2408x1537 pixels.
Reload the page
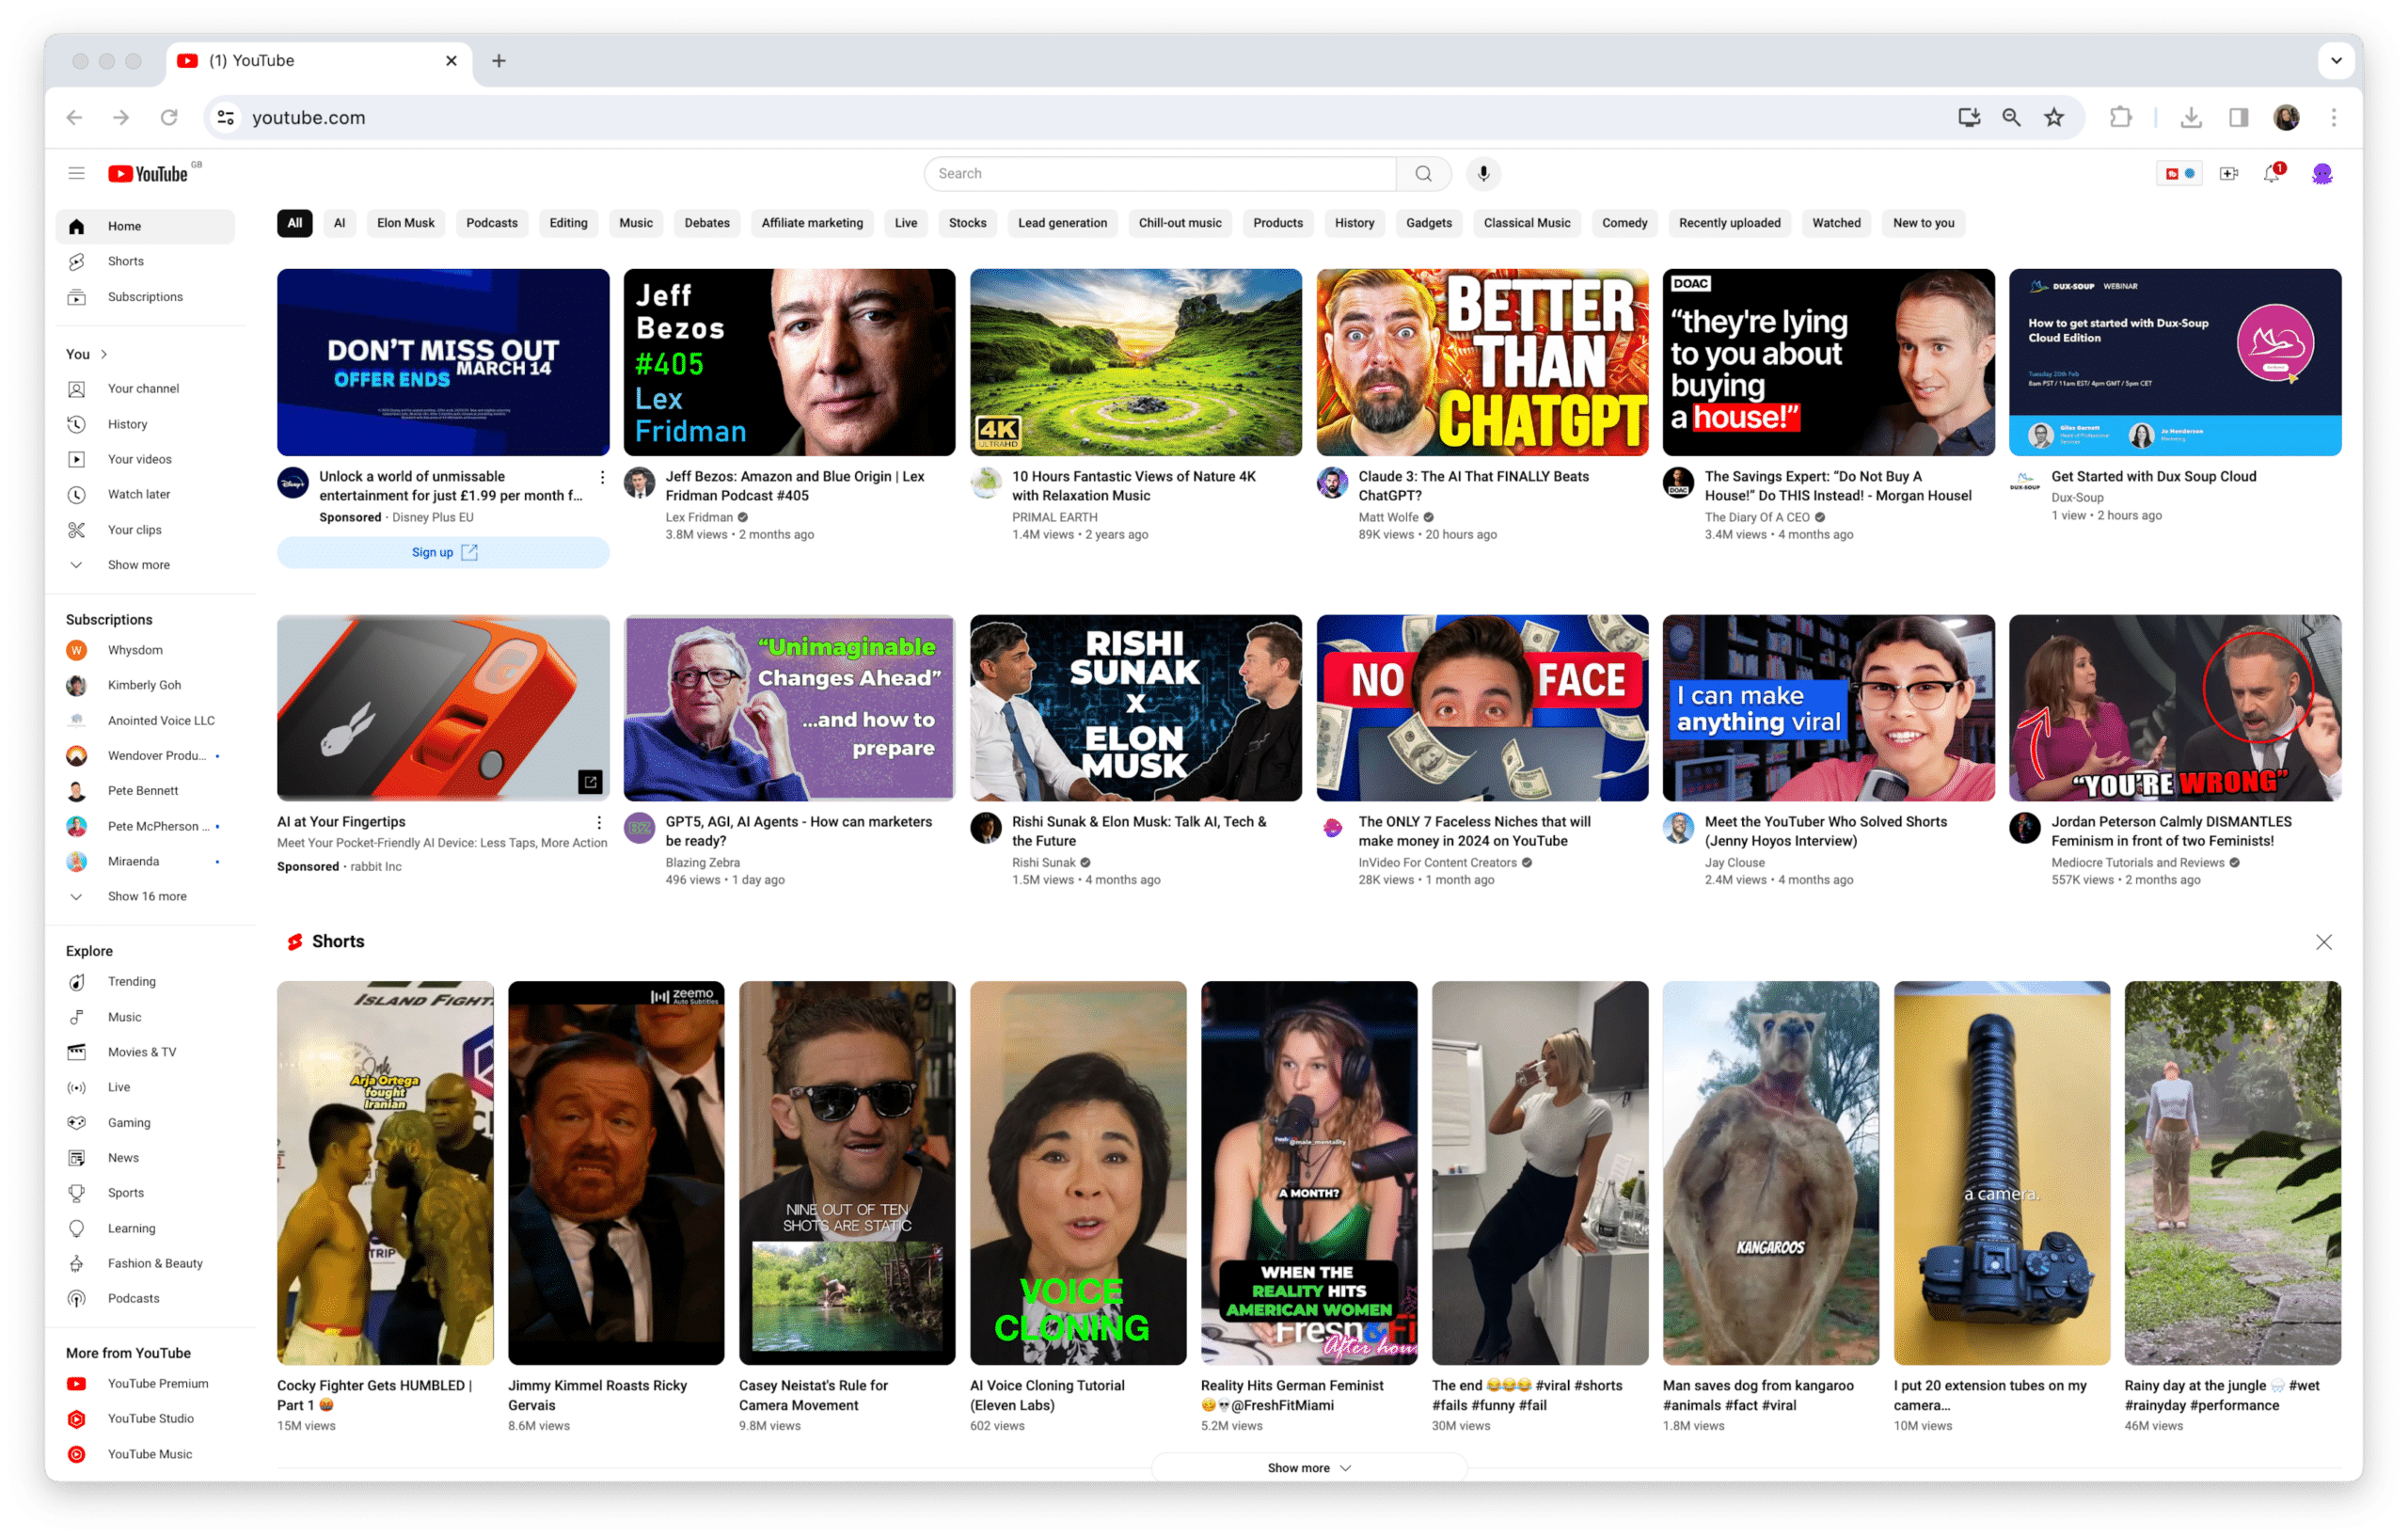(x=169, y=117)
